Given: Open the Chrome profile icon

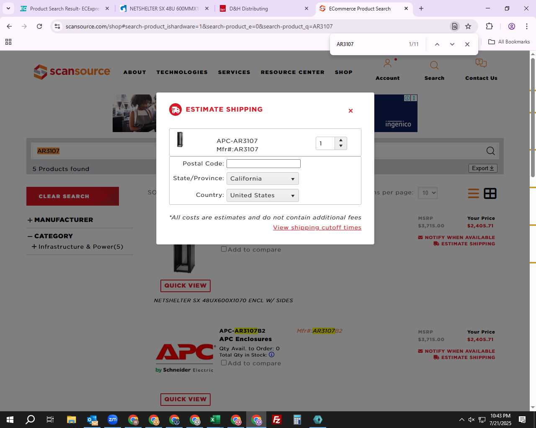Looking at the screenshot, I should click(x=511, y=26).
